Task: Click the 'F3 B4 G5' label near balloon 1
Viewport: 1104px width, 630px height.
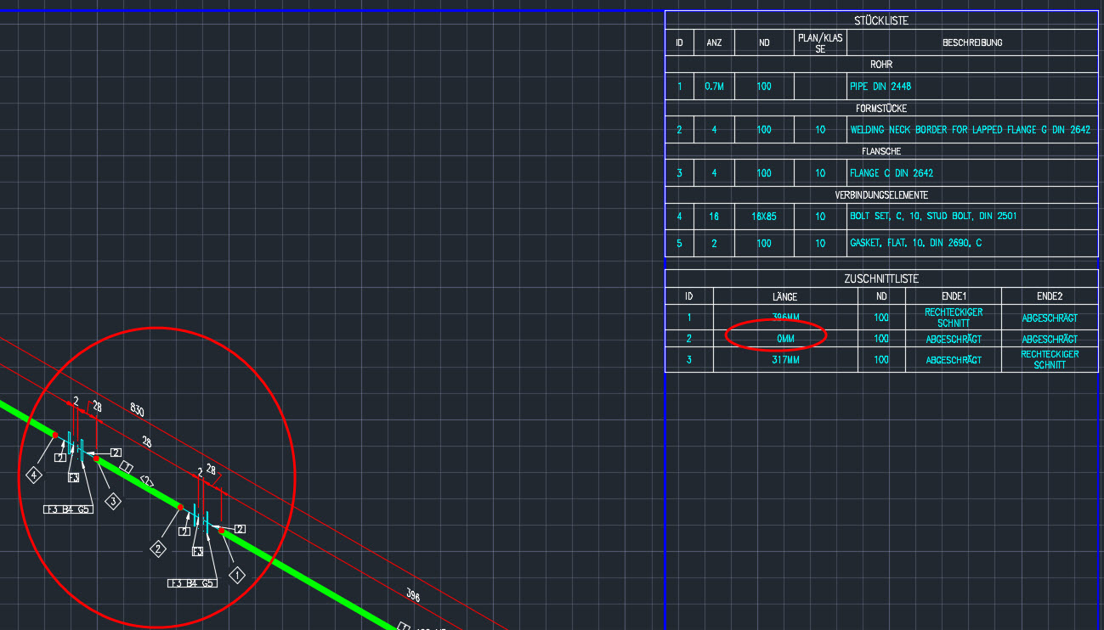Action: (192, 583)
